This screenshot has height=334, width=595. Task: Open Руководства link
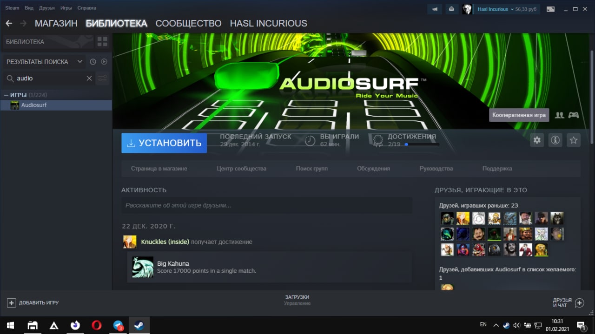(x=436, y=169)
